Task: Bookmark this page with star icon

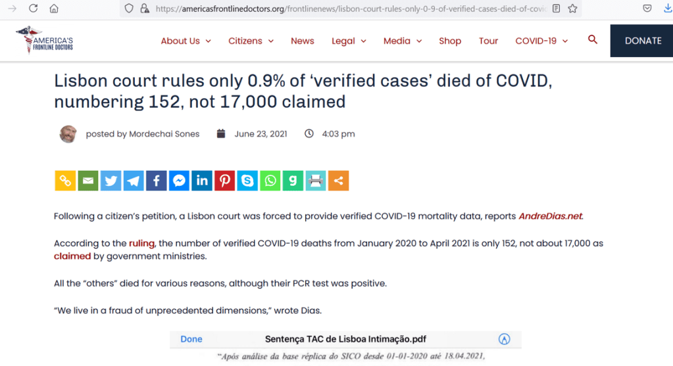Action: click(573, 9)
